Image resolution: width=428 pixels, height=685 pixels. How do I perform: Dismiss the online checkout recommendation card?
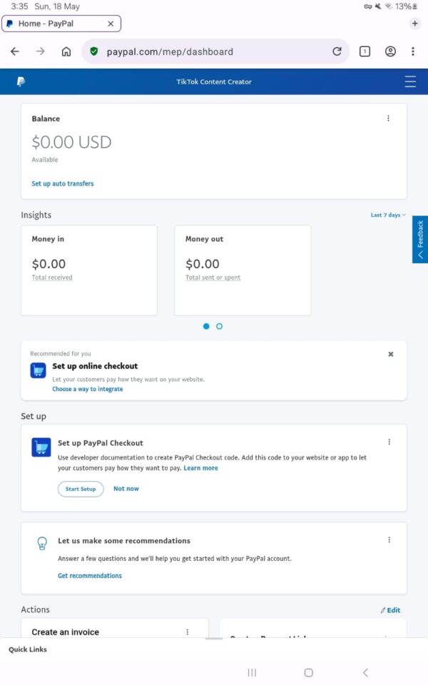[x=391, y=354]
